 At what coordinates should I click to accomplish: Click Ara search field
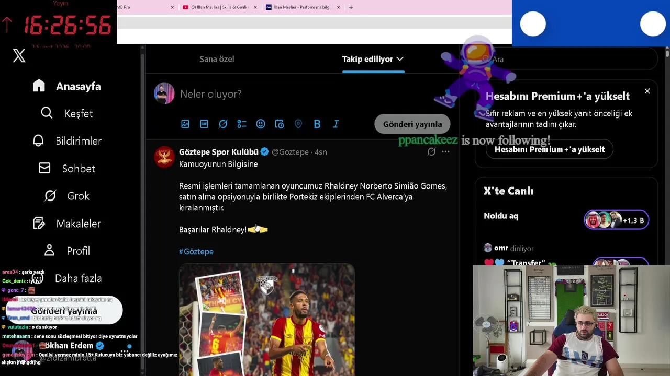566,59
